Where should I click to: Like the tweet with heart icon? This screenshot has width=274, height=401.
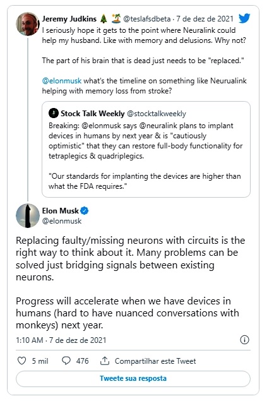tap(21, 361)
